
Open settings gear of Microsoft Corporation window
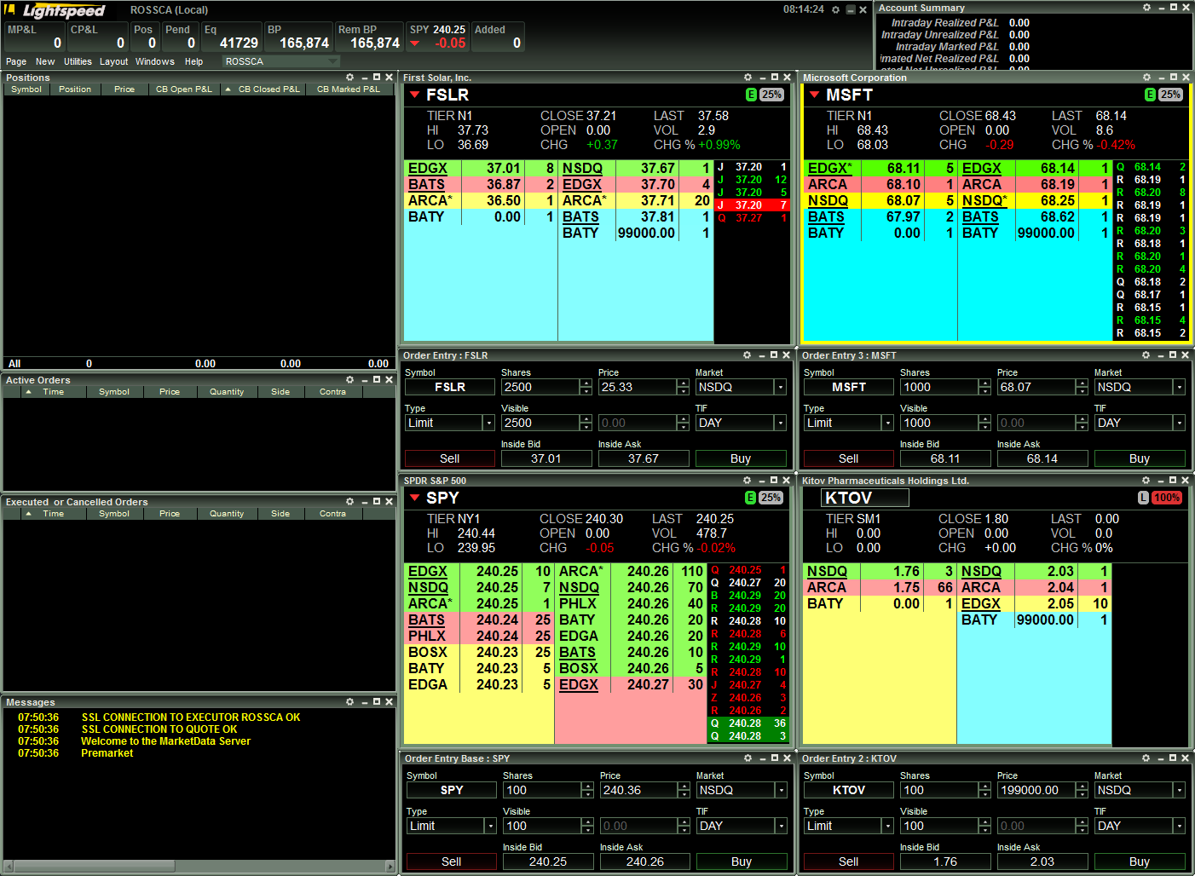[x=1146, y=78]
